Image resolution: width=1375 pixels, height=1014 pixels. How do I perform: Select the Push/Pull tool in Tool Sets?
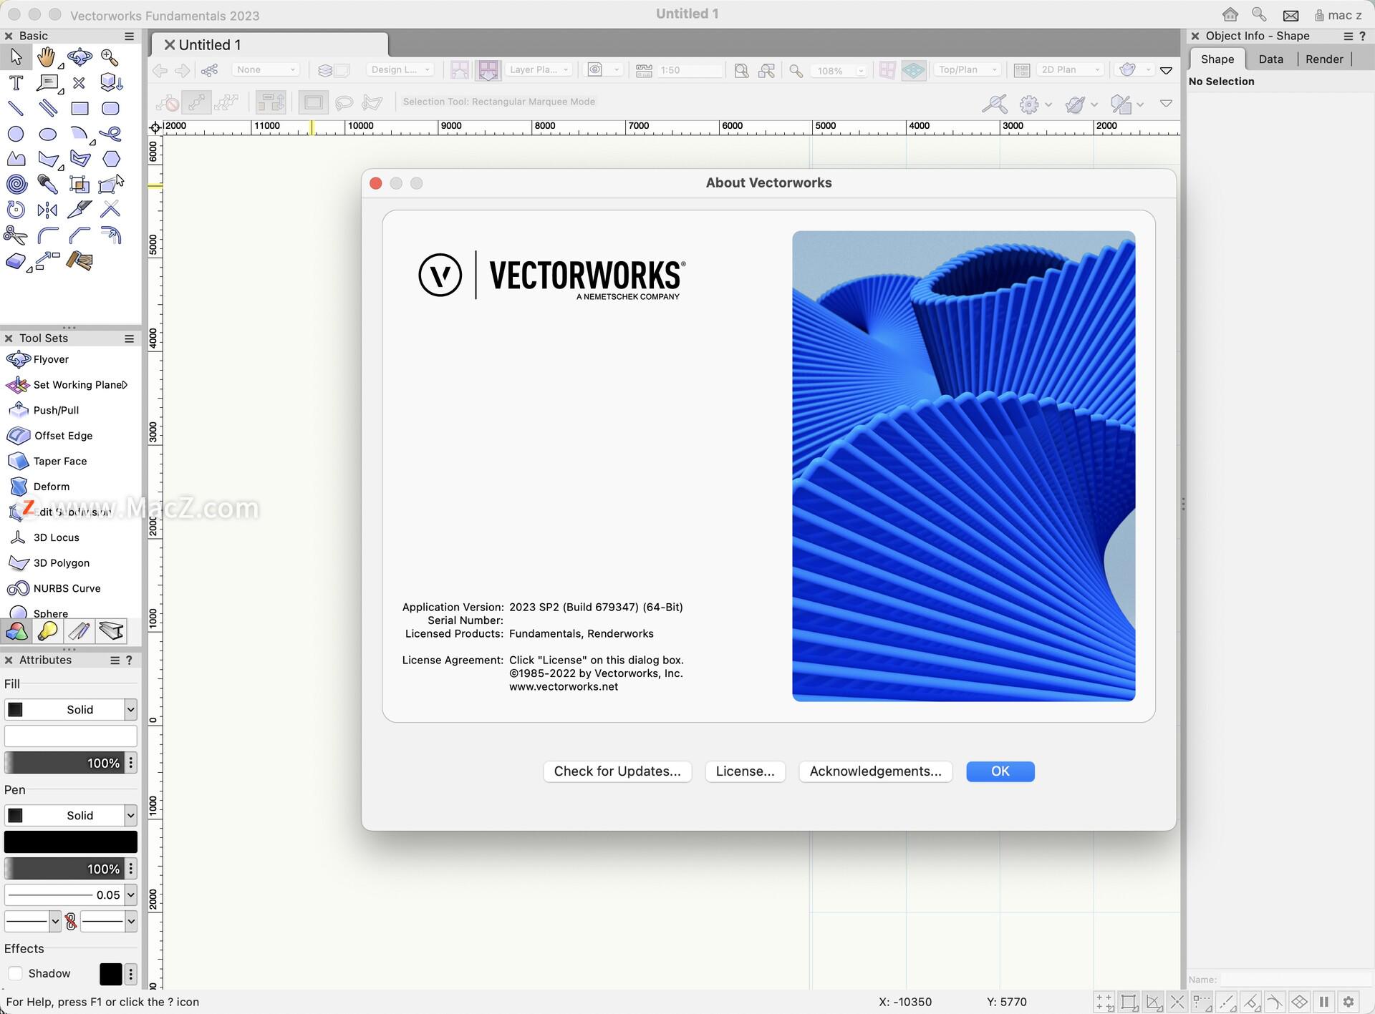pos(57,410)
